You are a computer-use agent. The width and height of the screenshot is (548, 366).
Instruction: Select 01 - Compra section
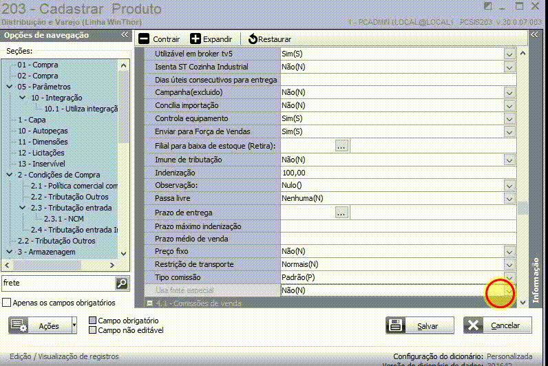point(38,65)
